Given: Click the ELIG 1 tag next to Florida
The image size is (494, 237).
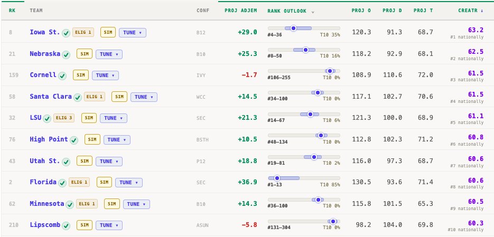Looking at the screenshot, I should coord(79,182).
